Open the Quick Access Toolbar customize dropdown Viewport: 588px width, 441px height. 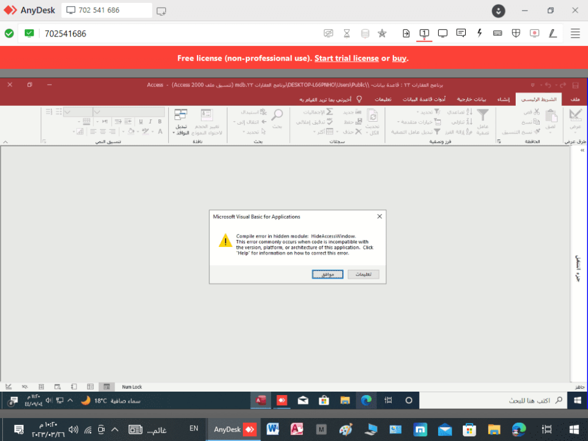tap(533, 85)
